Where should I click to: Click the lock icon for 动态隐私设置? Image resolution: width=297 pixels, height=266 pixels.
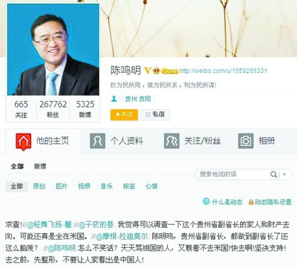coord(251,202)
